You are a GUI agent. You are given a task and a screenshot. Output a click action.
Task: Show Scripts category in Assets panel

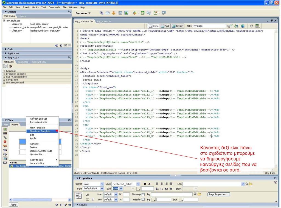click(5, 154)
